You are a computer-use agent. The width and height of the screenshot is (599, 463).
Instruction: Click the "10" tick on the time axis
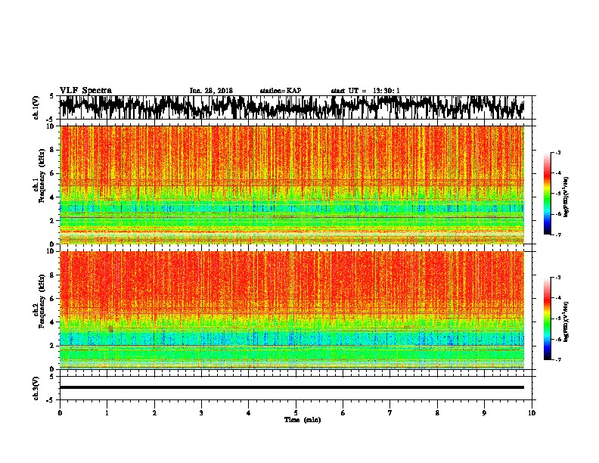(x=532, y=413)
